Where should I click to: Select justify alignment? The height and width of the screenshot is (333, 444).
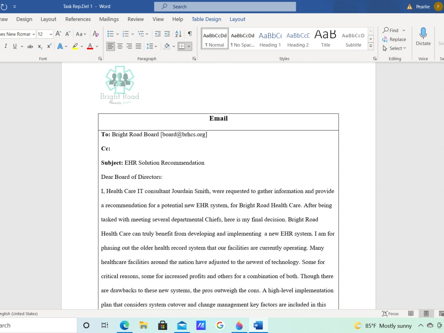point(138,46)
